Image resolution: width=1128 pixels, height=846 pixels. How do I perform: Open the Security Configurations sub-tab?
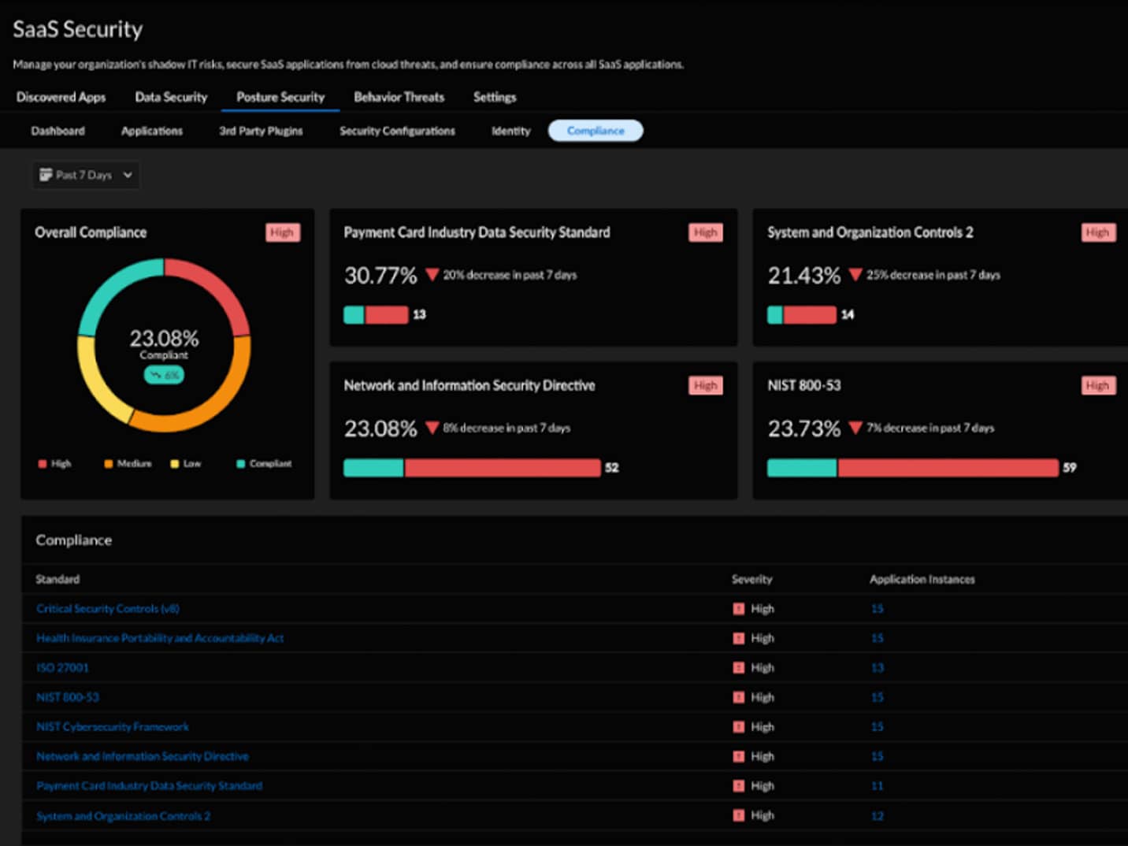(x=397, y=131)
